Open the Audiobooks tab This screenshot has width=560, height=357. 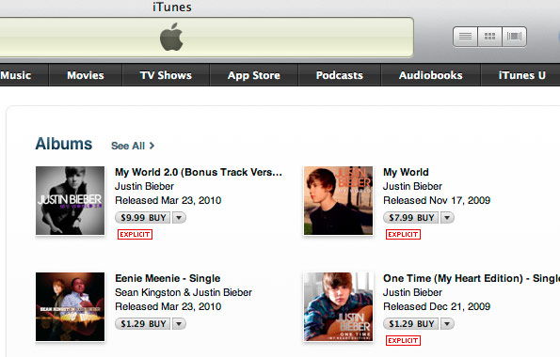431,75
